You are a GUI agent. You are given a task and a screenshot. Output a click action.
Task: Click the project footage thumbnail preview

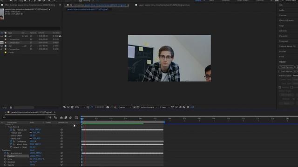(x=2, y=14)
